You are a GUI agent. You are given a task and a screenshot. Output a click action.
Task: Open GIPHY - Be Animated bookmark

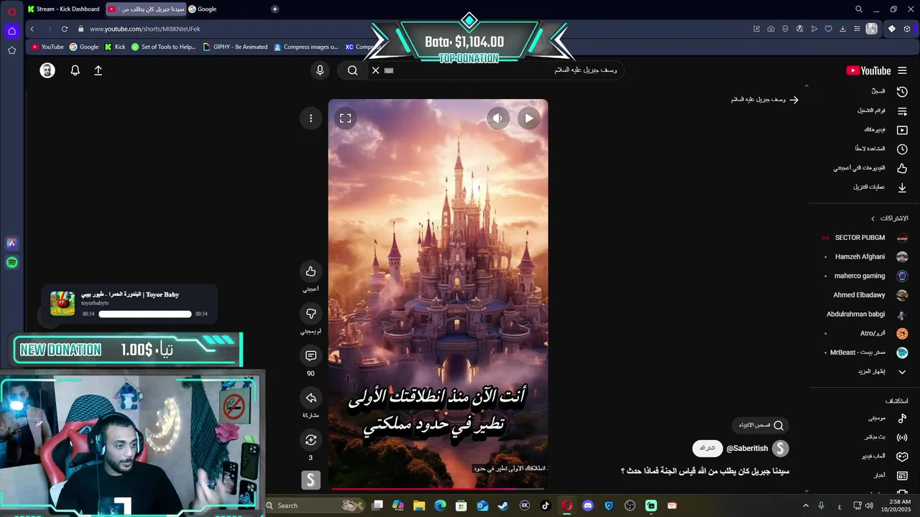click(235, 47)
